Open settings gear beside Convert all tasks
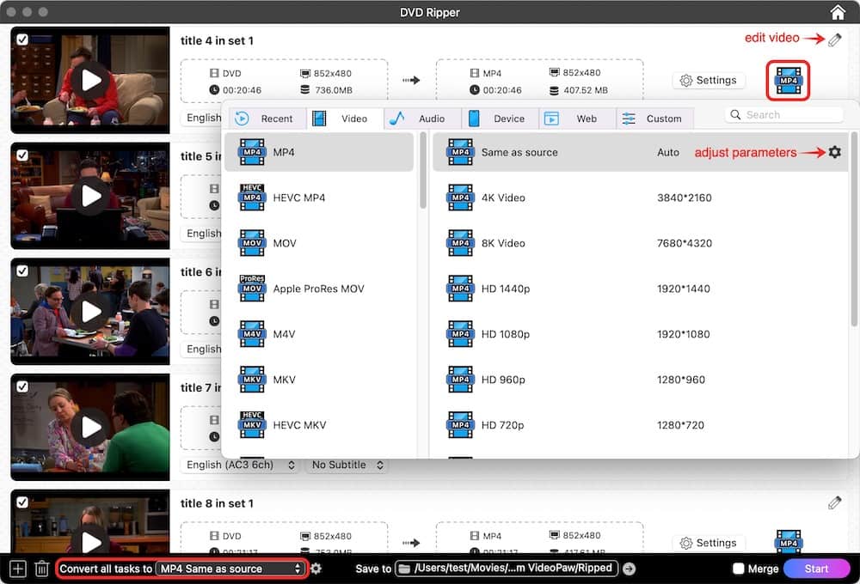The image size is (860, 584). (316, 569)
